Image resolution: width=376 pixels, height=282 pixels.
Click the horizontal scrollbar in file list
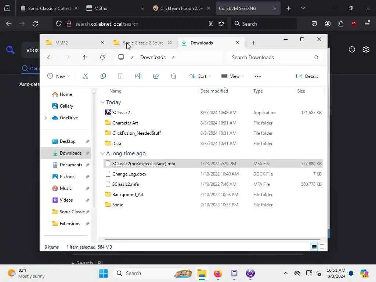pos(213,239)
